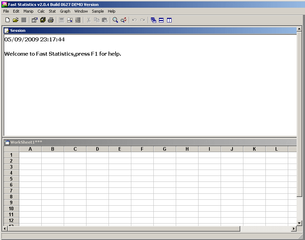Open the File menu
The height and width of the screenshot is (240, 305).
[x=6, y=11]
